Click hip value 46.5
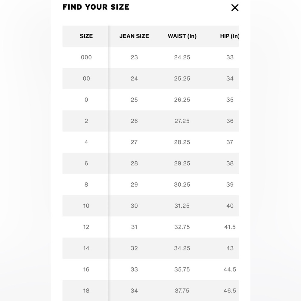Viewport: 301px width, 301px height. pos(230,291)
